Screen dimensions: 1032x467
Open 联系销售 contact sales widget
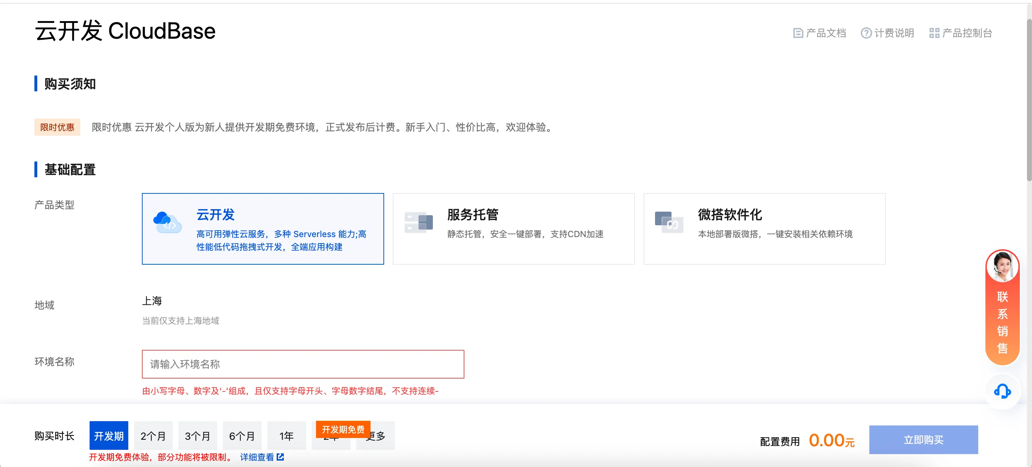click(x=1002, y=307)
